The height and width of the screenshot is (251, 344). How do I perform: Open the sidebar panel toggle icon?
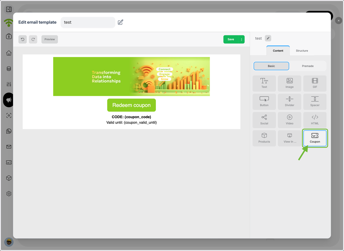(9, 9)
